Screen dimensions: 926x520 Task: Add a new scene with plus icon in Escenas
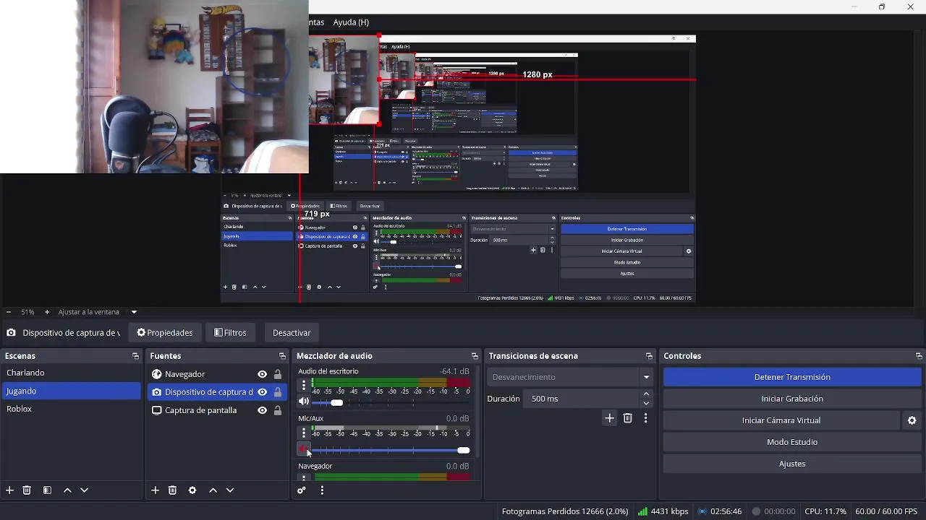point(9,490)
